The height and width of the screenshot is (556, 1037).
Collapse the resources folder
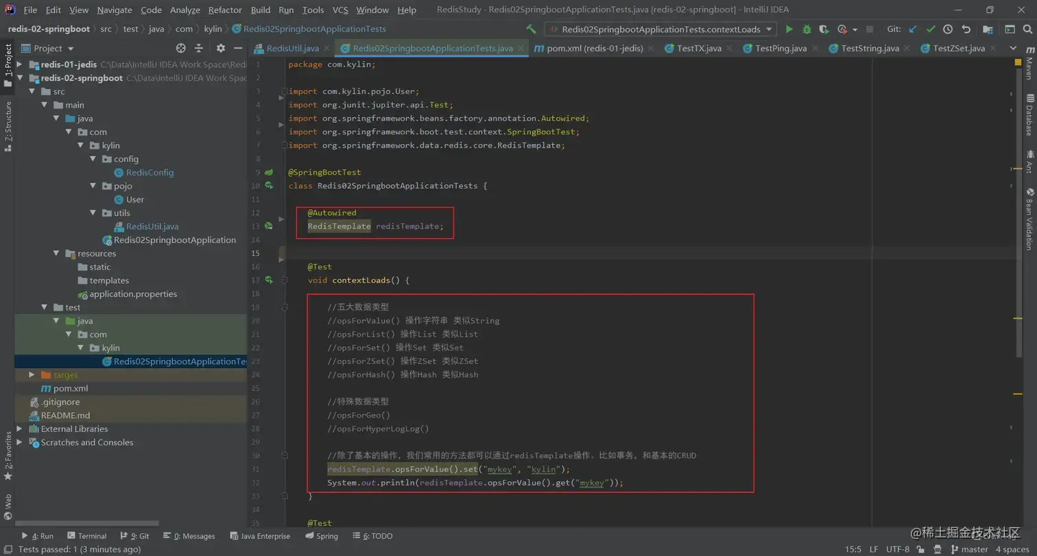click(56, 254)
